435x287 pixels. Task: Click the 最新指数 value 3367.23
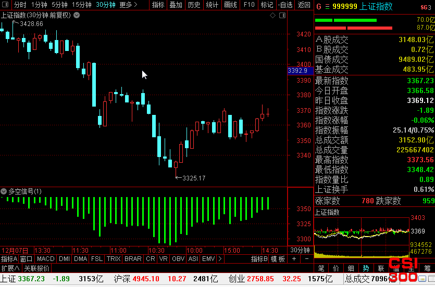[420, 81]
